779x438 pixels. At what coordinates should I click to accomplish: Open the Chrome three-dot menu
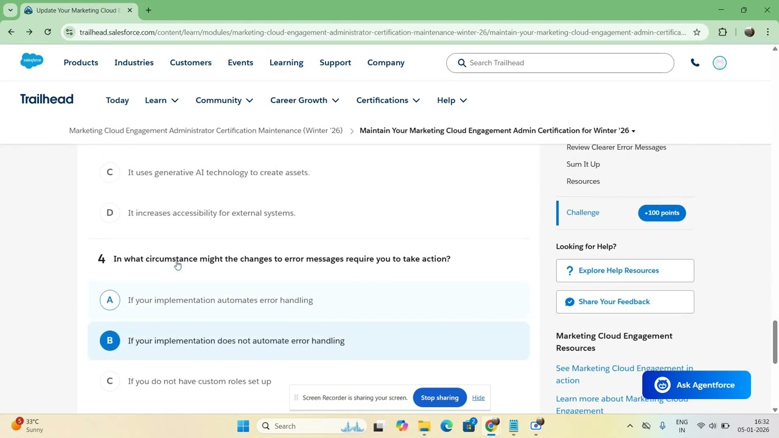click(x=768, y=32)
